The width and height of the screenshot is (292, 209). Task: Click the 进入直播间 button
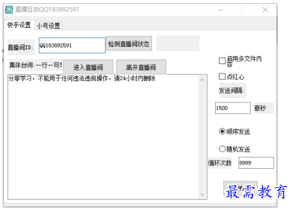[x=88, y=67]
